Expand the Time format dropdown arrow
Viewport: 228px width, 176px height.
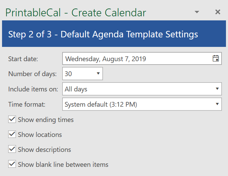217,104
